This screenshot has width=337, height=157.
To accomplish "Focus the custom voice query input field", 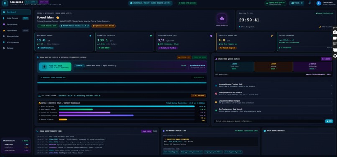I will point(269,121).
